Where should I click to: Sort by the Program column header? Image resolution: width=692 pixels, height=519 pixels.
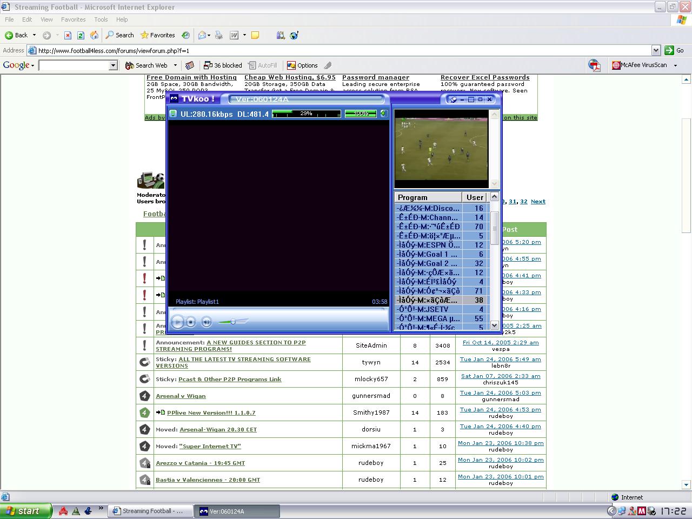click(428, 197)
